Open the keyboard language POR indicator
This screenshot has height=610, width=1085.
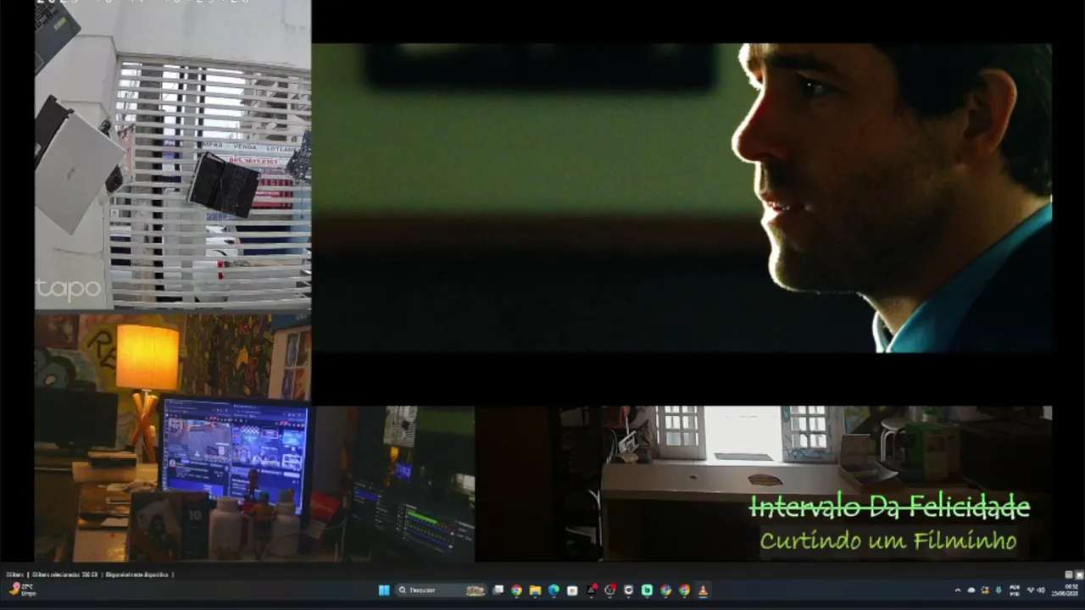tap(1015, 591)
